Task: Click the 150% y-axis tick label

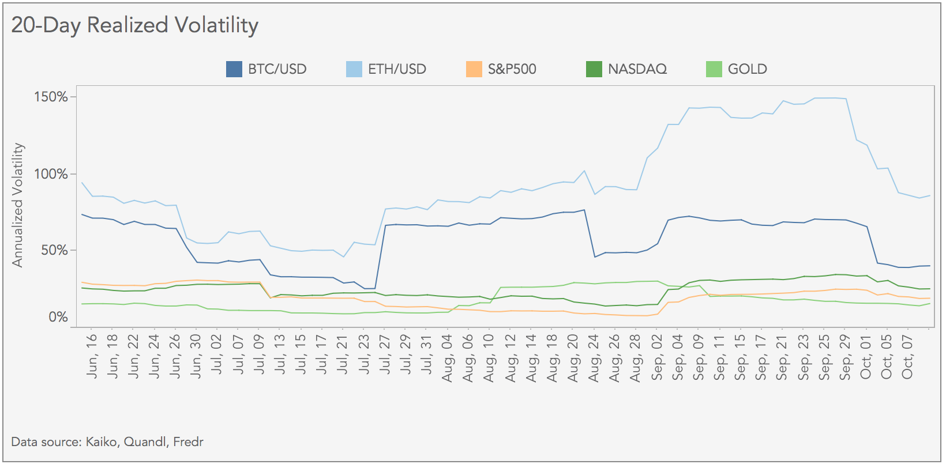Action: click(x=51, y=97)
